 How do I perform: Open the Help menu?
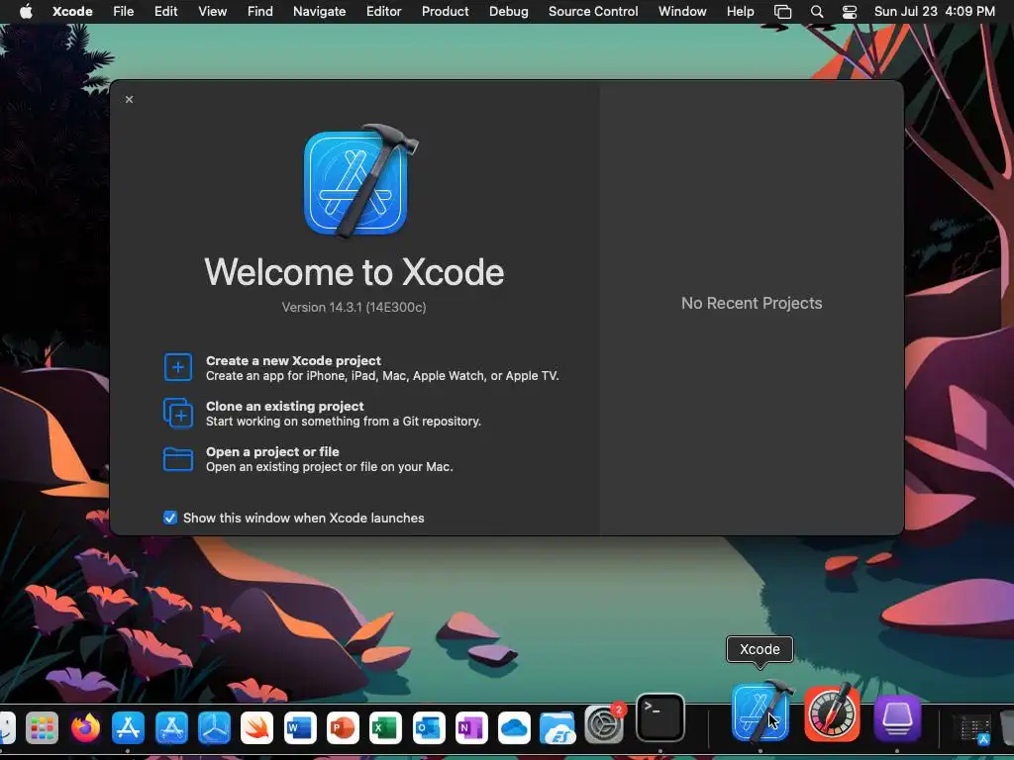pos(740,12)
